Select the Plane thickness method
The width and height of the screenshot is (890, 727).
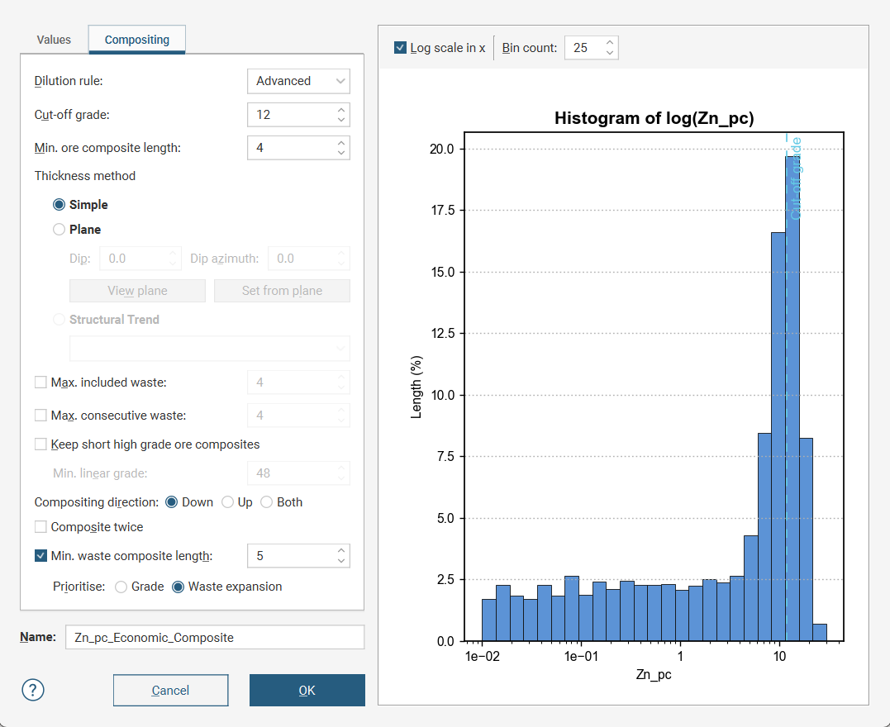tap(59, 230)
